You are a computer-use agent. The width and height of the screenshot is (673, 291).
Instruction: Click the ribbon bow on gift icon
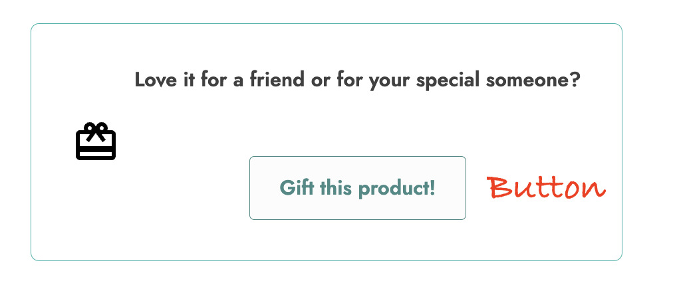pos(96,131)
